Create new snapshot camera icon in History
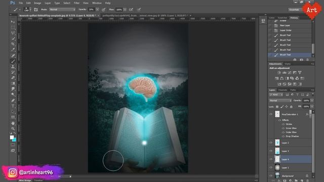The image size is (324, 182). point(301,60)
